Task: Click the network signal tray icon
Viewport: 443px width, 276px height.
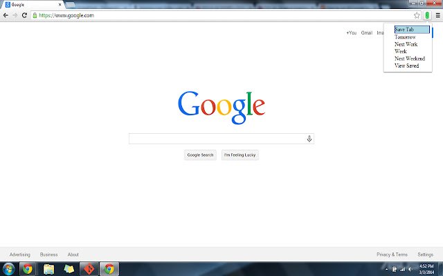Action: pyautogui.click(x=402, y=269)
